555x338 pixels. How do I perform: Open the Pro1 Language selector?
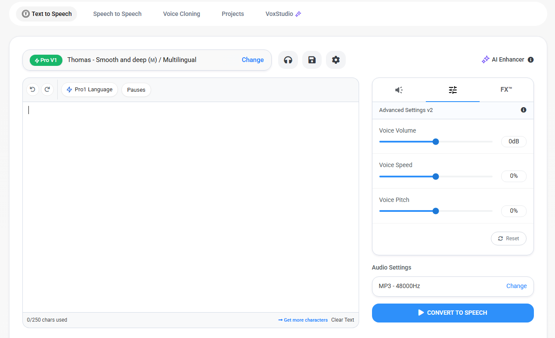click(90, 90)
